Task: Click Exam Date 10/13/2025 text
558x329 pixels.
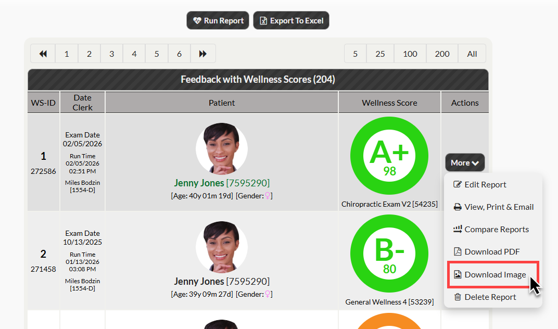Action: click(83, 237)
